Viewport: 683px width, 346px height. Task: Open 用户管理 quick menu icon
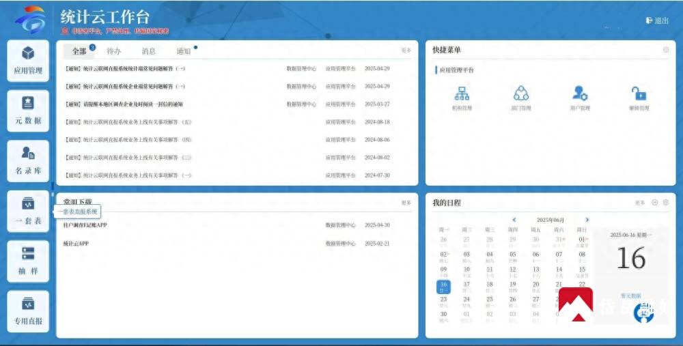click(x=580, y=98)
